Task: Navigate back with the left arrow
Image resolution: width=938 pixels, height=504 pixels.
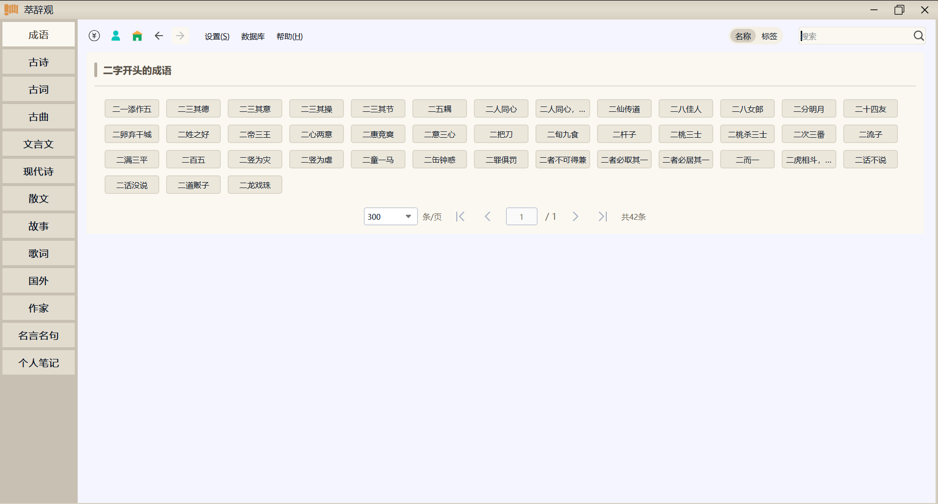Action: pos(159,36)
